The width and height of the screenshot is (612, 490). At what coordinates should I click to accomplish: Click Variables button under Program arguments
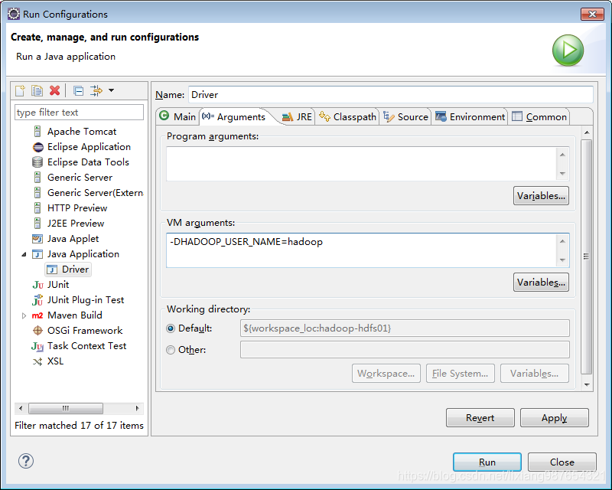541,196
